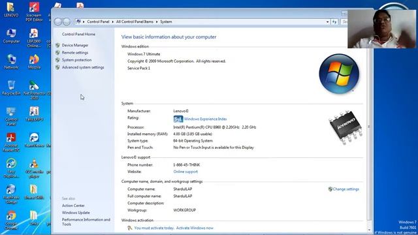Image resolution: width=418 pixels, height=235 pixels.
Task: Open the Online support website link
Action: [x=185, y=172]
